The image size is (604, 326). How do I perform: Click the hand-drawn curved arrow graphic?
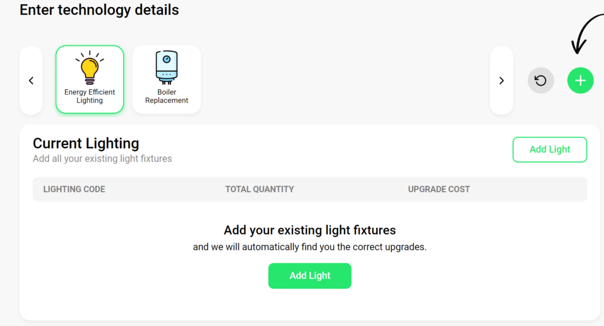[587, 34]
